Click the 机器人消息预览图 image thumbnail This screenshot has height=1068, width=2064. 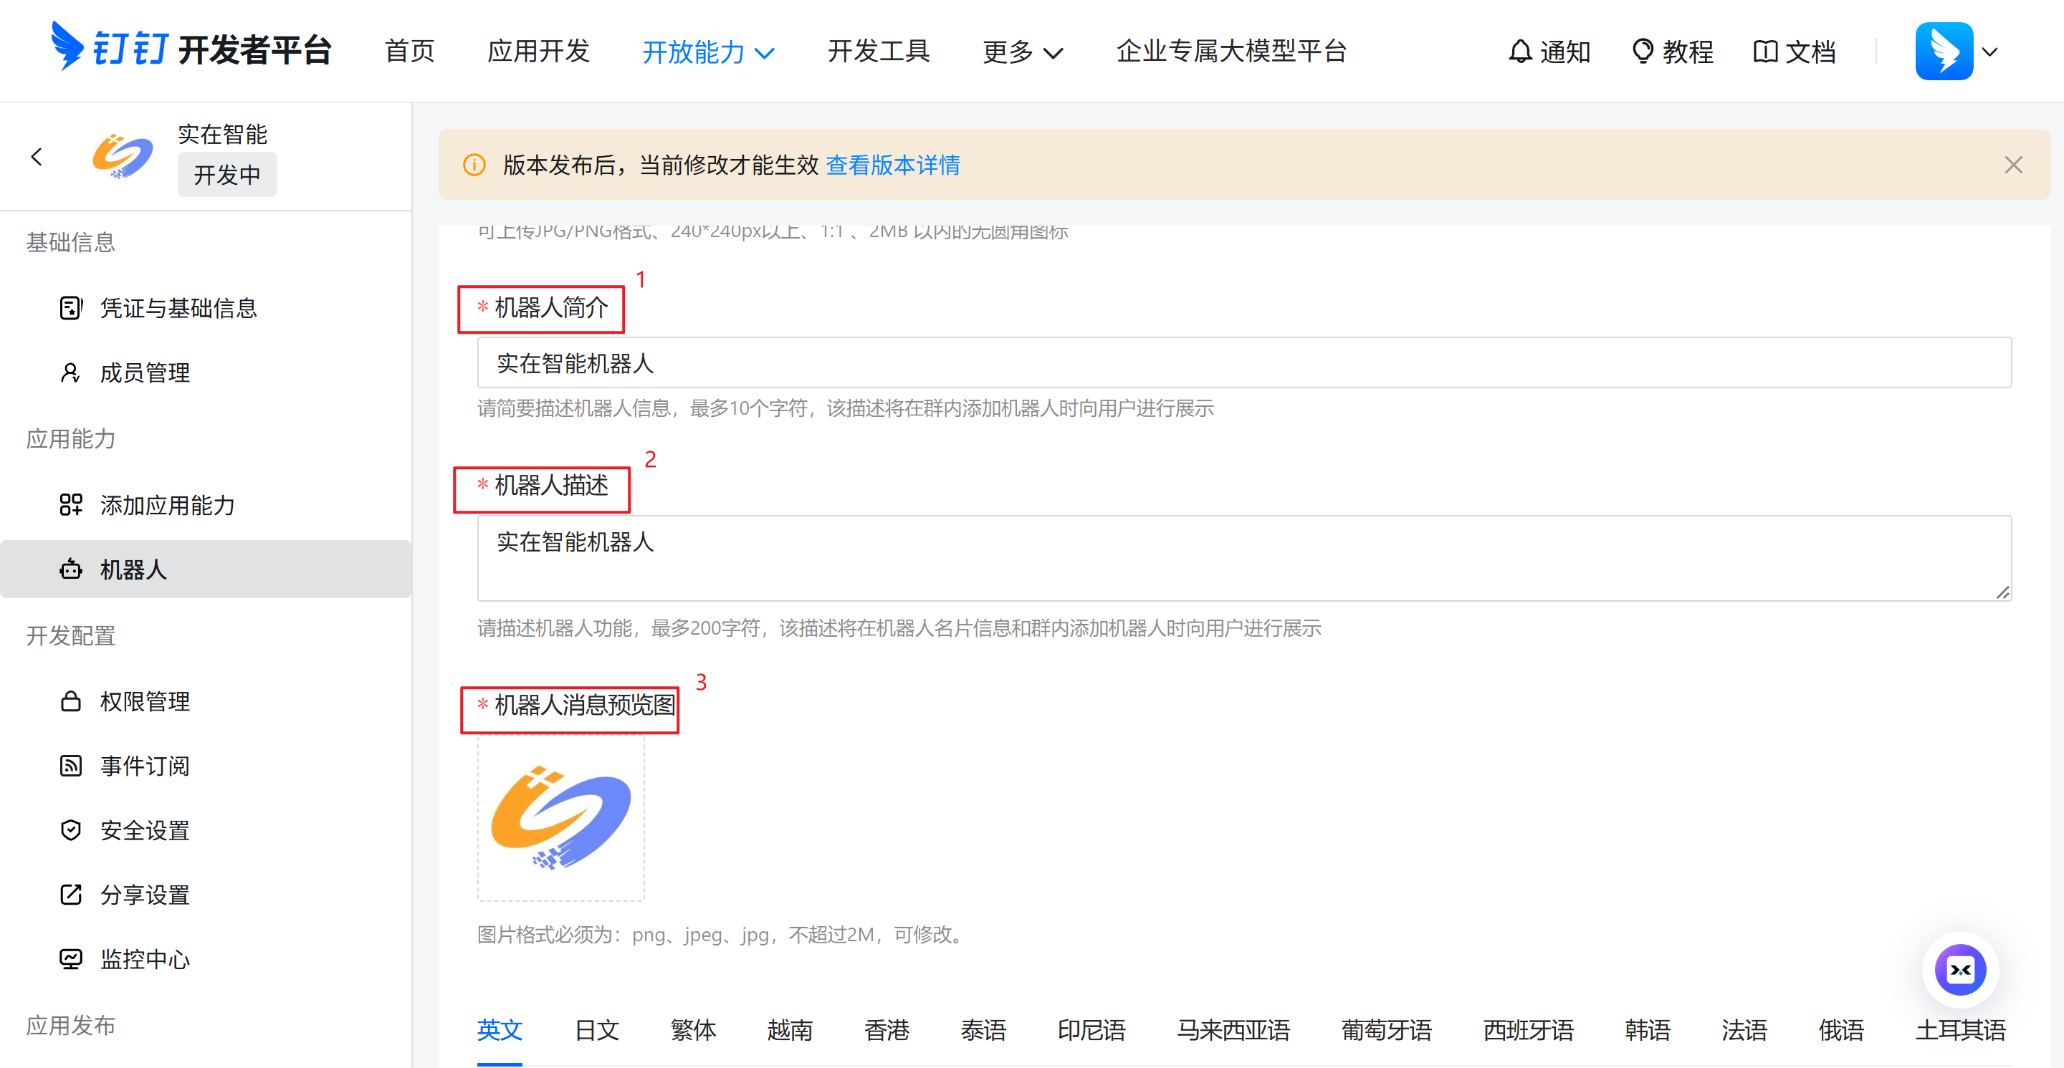coord(561,818)
